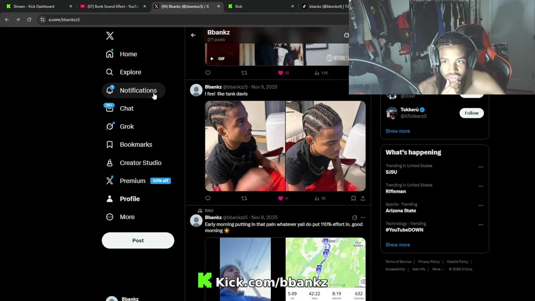The width and height of the screenshot is (535, 301).
Task: Click the back arrow next to Bbankz
Action: (x=193, y=35)
